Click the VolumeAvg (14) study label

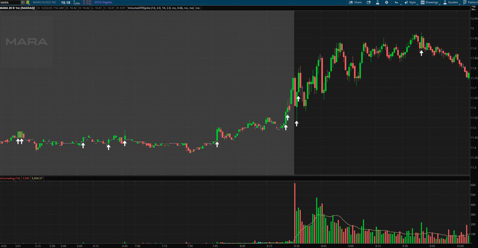coord(10,178)
